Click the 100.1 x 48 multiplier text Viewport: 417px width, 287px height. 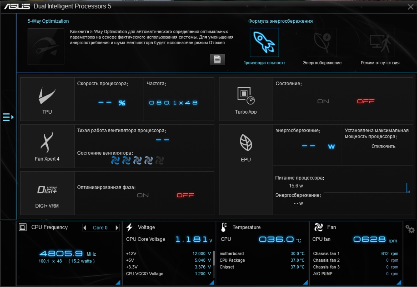(x=50, y=261)
